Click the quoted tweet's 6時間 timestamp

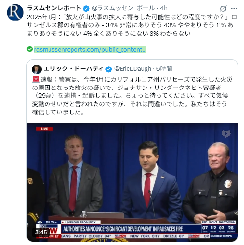point(164,69)
